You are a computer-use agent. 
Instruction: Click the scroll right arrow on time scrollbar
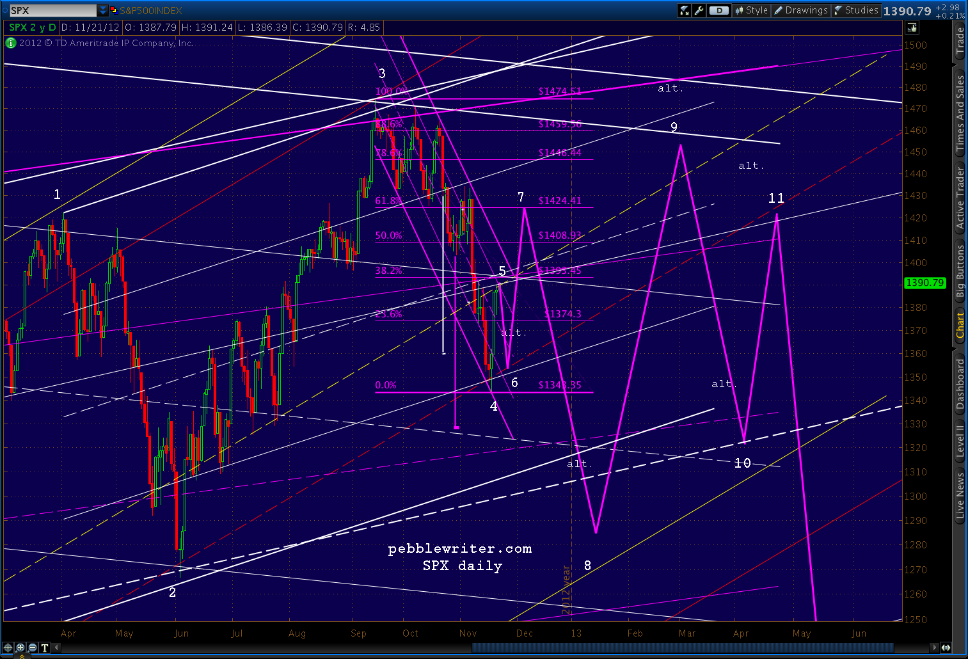click(x=935, y=647)
